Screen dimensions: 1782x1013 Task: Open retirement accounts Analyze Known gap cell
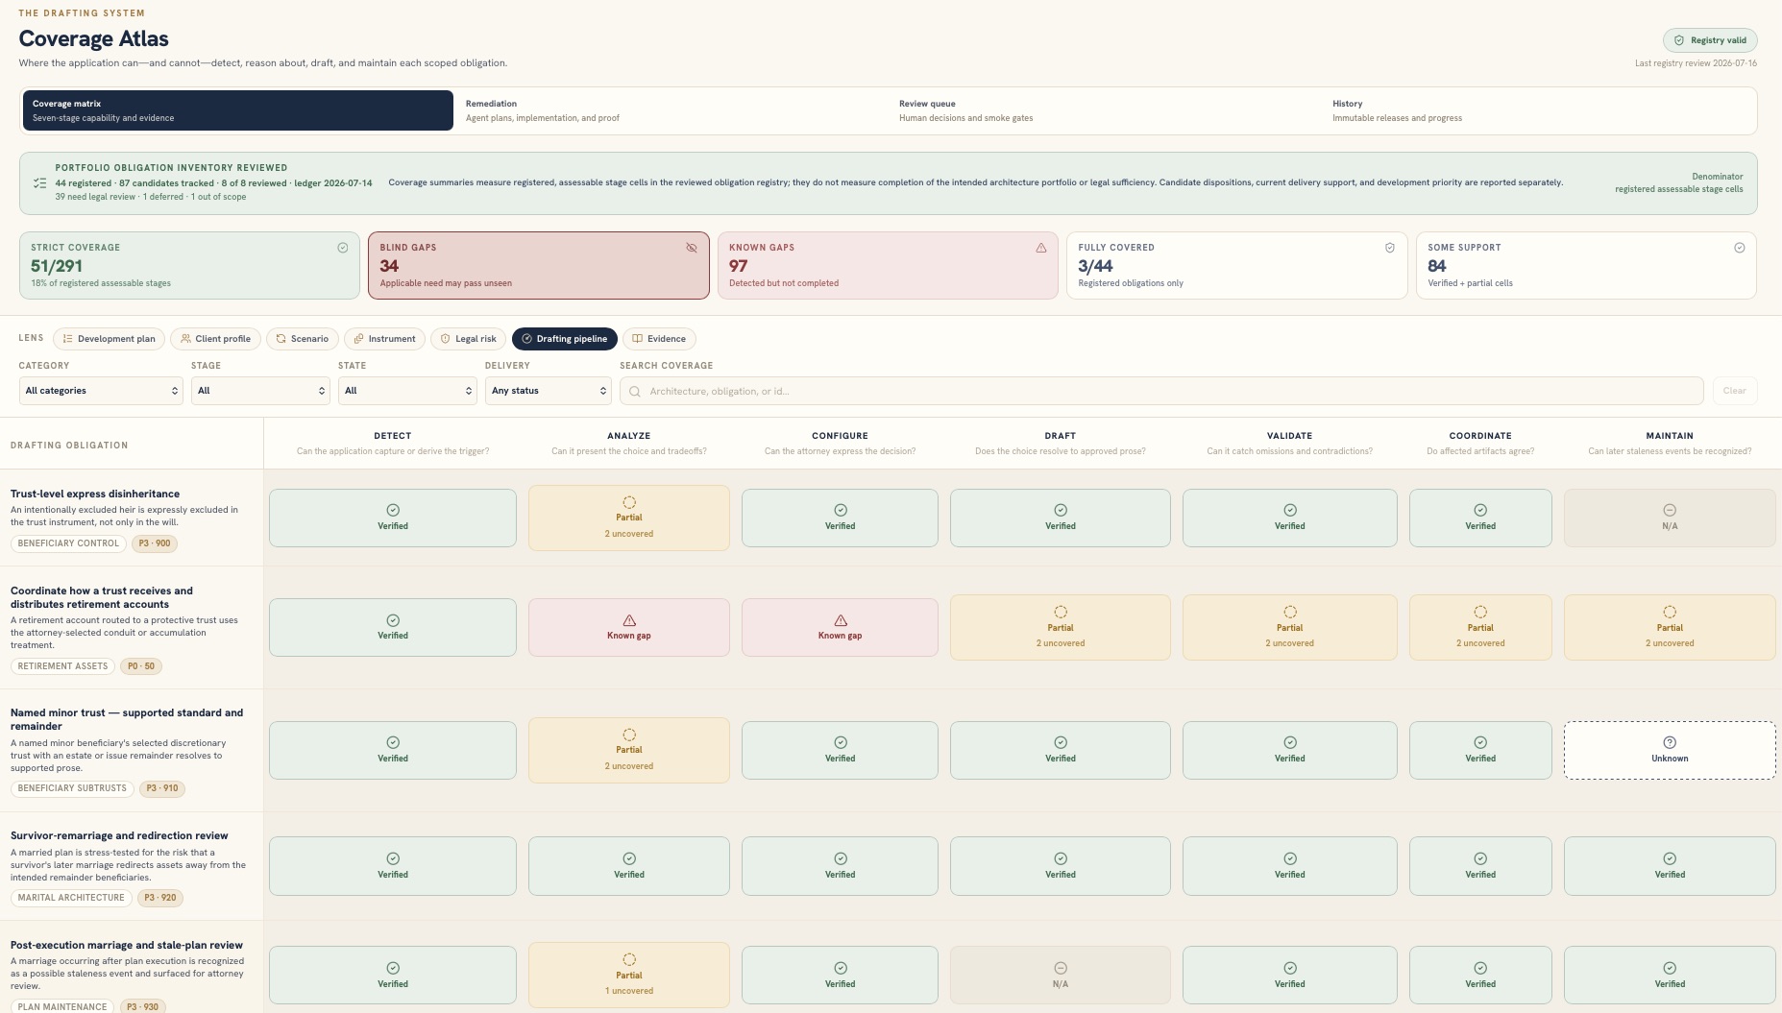pos(629,627)
